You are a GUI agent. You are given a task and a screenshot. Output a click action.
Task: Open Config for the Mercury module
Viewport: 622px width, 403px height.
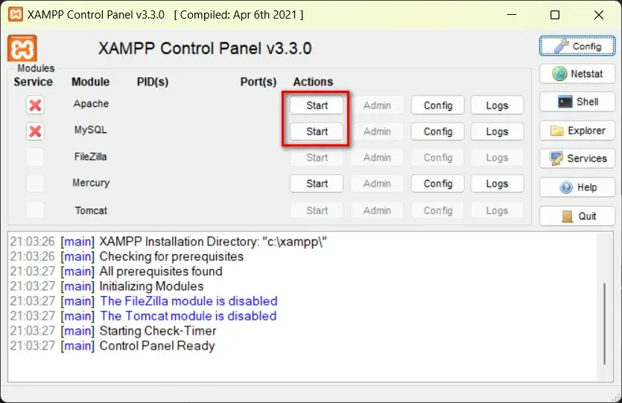tap(437, 184)
